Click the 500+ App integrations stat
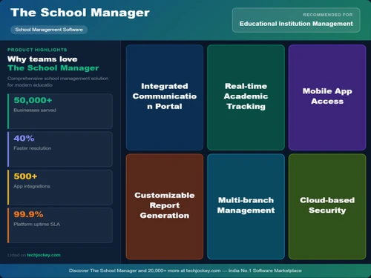371x278 pixels. (60, 188)
